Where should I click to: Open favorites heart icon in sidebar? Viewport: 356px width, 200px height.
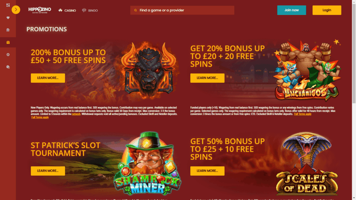tap(8, 18)
